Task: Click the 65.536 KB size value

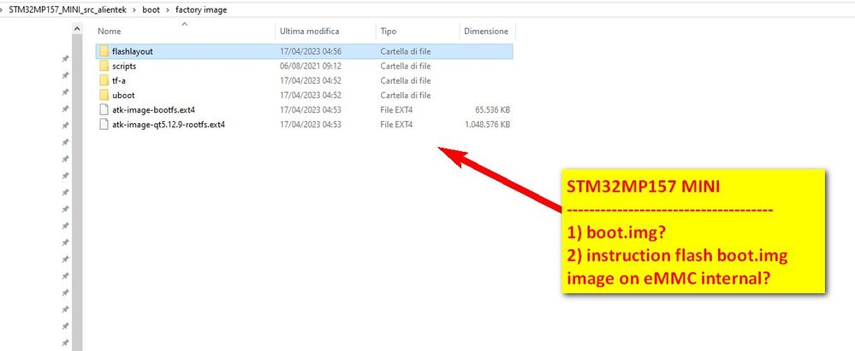Action: (492, 110)
